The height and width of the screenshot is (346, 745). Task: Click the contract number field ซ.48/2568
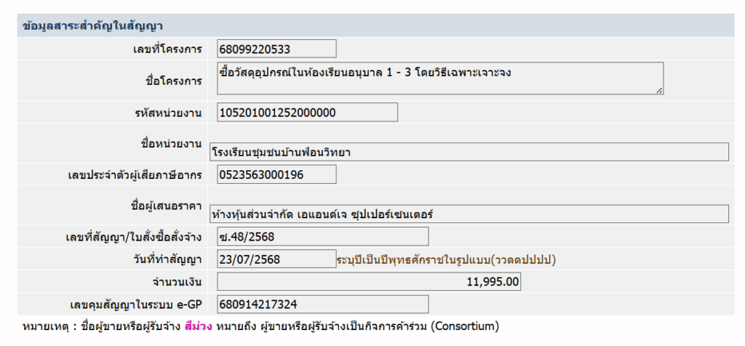(x=322, y=236)
